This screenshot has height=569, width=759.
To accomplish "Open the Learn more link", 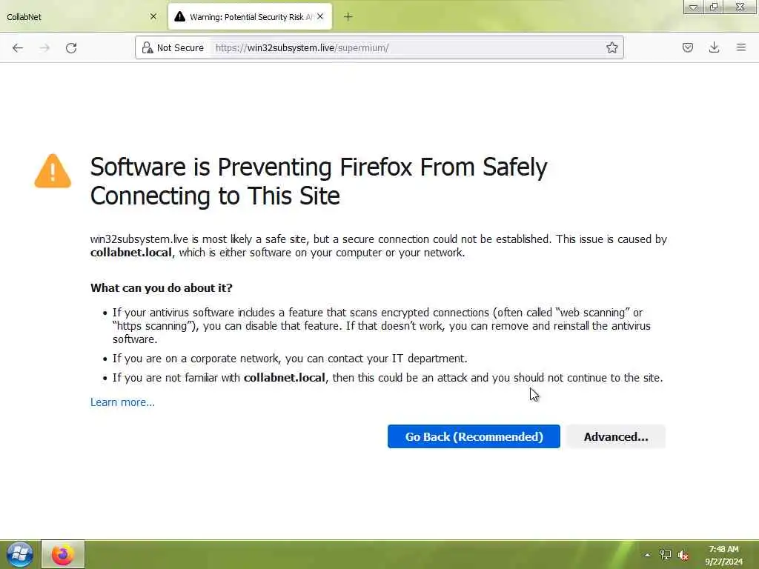I will (x=122, y=402).
